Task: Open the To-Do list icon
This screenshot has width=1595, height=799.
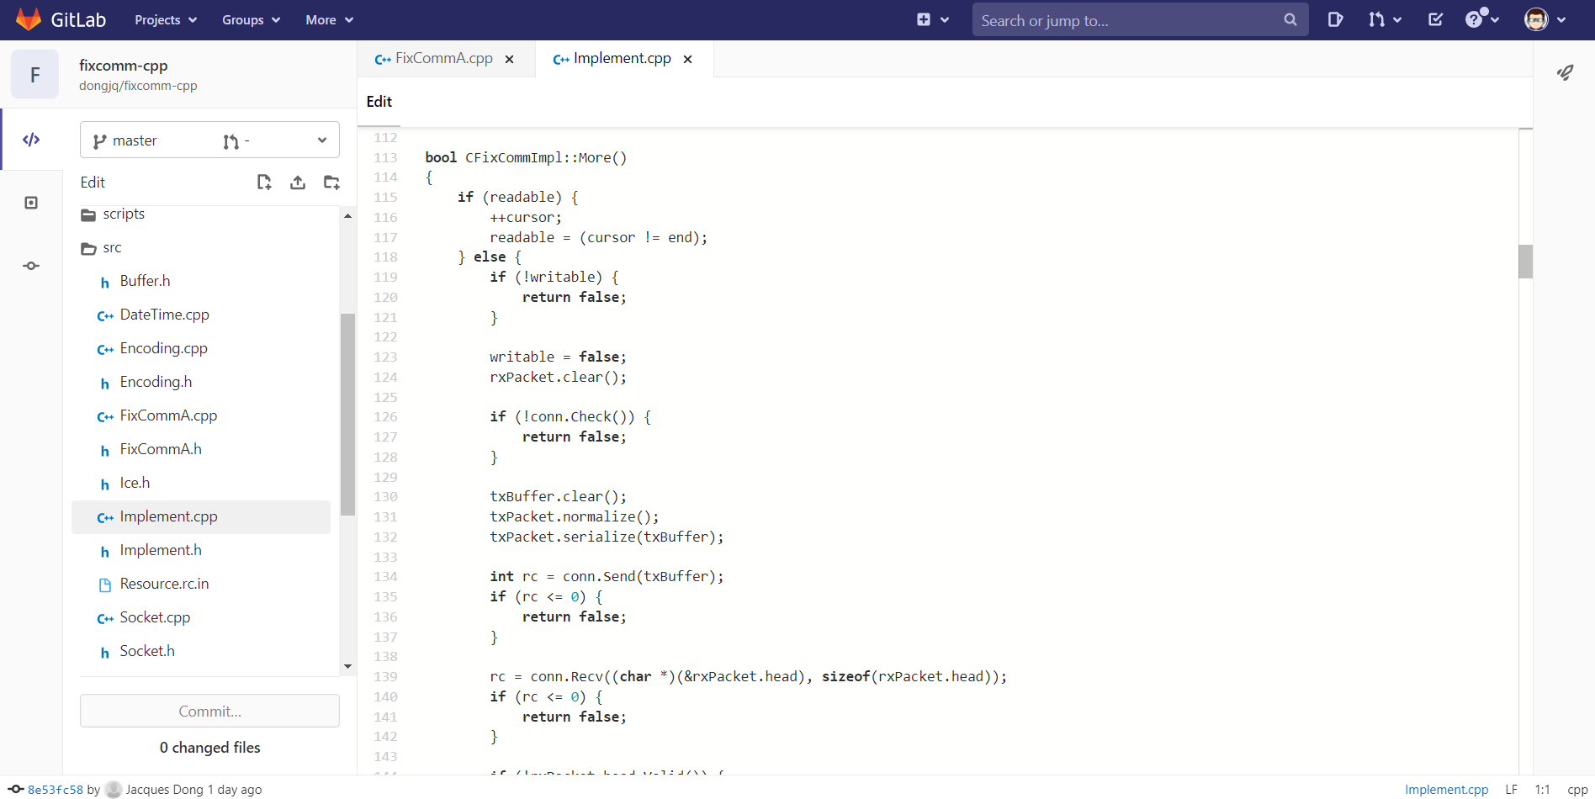Action: [1436, 20]
